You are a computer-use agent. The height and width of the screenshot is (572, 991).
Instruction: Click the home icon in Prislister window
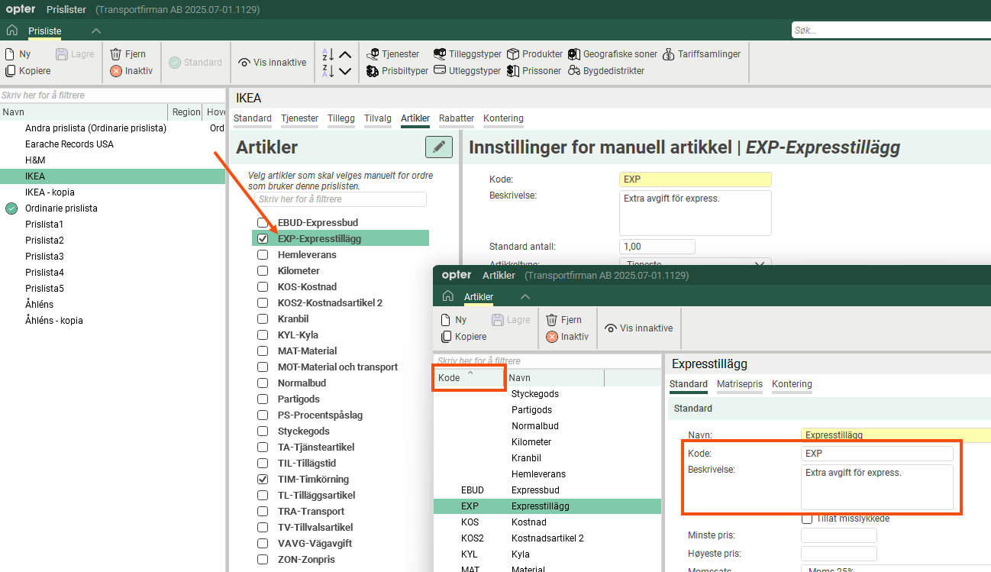pos(11,31)
